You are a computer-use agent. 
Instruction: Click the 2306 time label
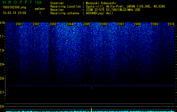coord(104,24)
